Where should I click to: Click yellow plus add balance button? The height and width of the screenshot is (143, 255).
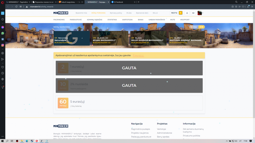point(181,13)
